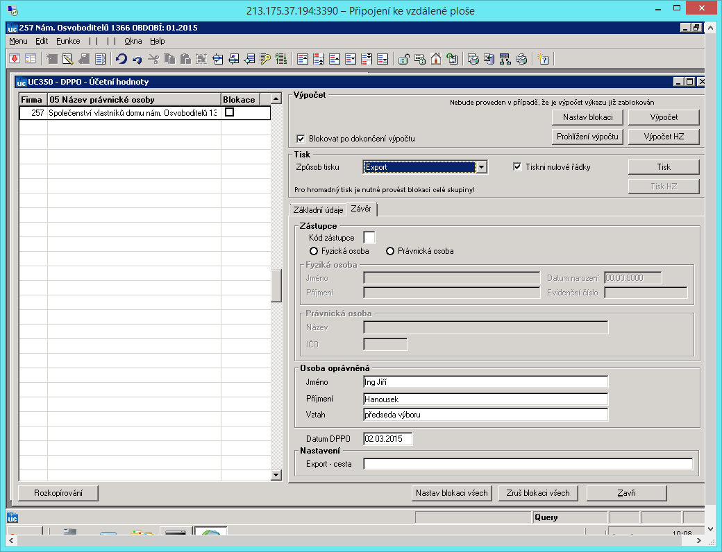Jump to last record toolbar icon
Viewport: 722px width, 552px height.
click(383, 59)
